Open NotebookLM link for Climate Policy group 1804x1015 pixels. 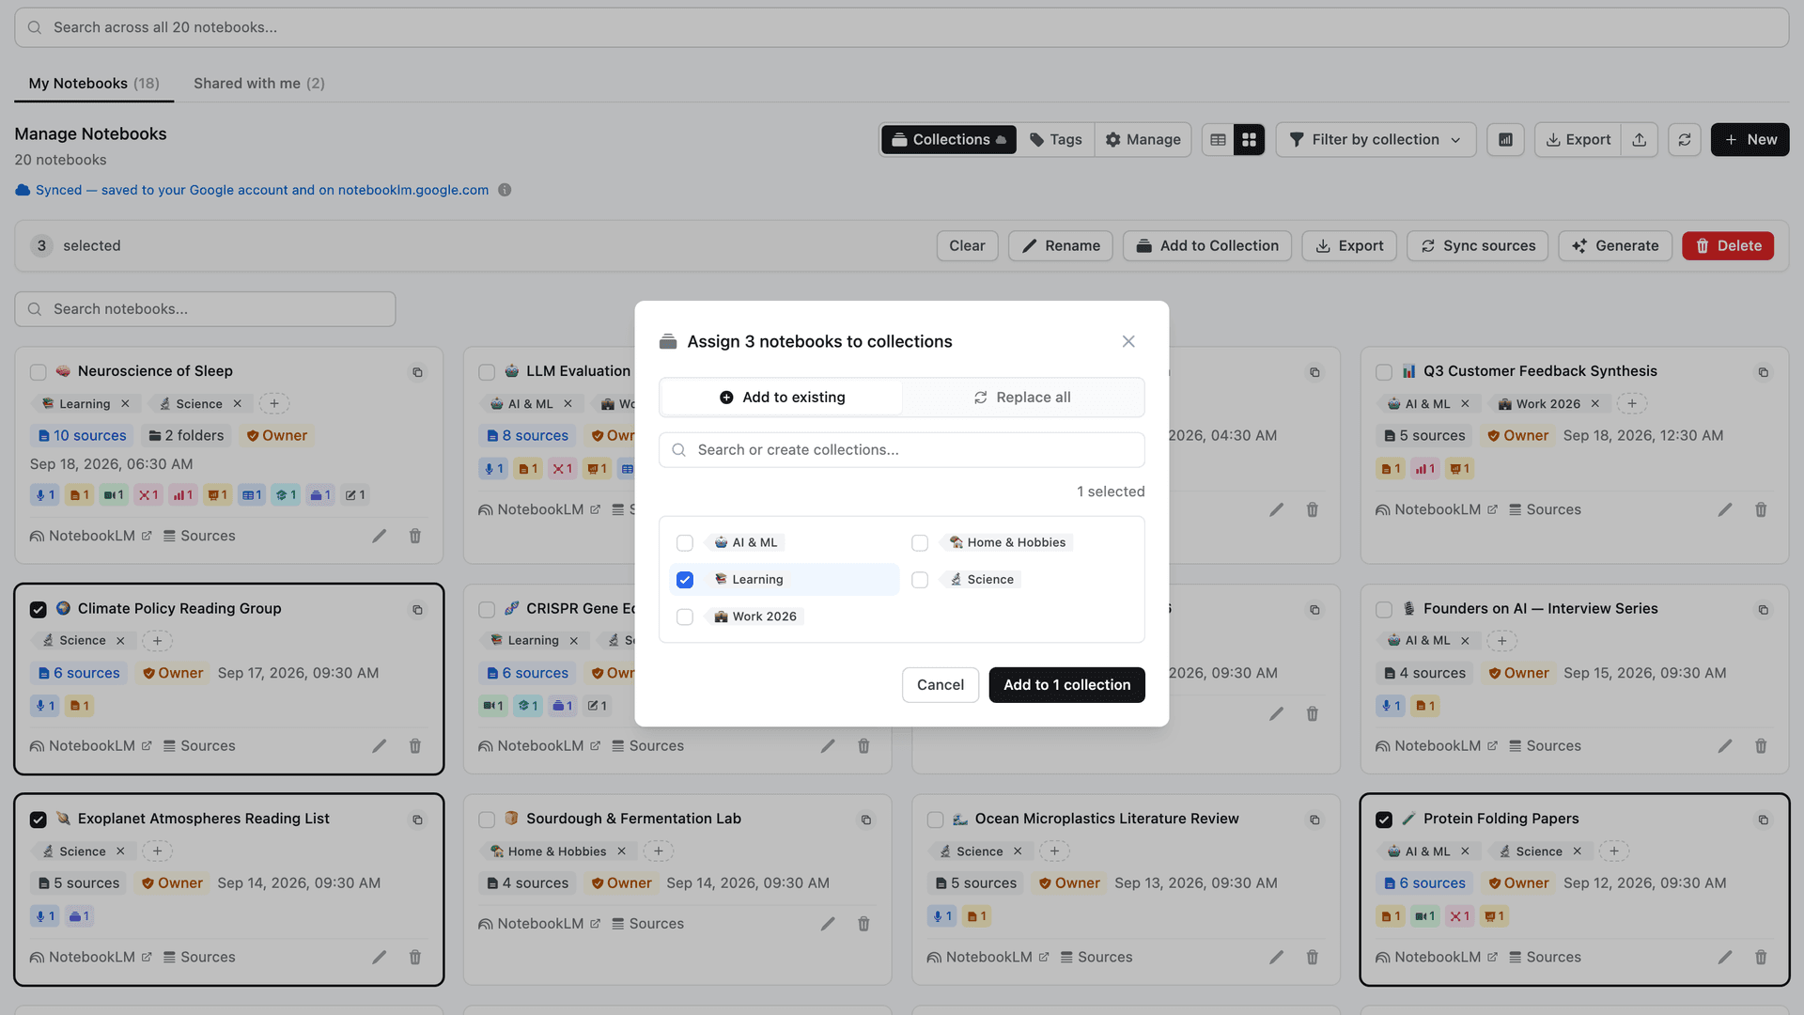click(x=91, y=746)
